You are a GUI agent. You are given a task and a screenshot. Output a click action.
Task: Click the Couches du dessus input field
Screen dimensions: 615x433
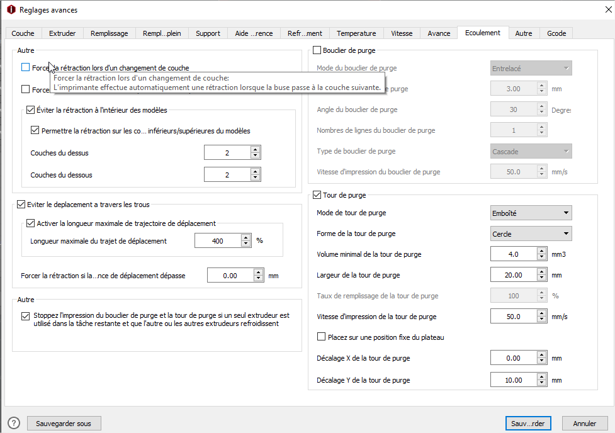click(x=227, y=152)
